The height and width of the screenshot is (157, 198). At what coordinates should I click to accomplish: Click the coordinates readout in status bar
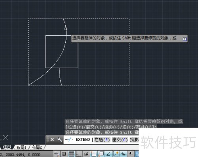(20, 155)
